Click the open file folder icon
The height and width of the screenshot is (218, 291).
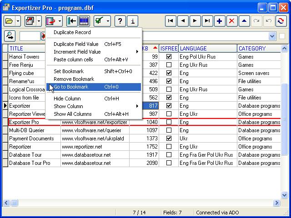click(x=9, y=21)
